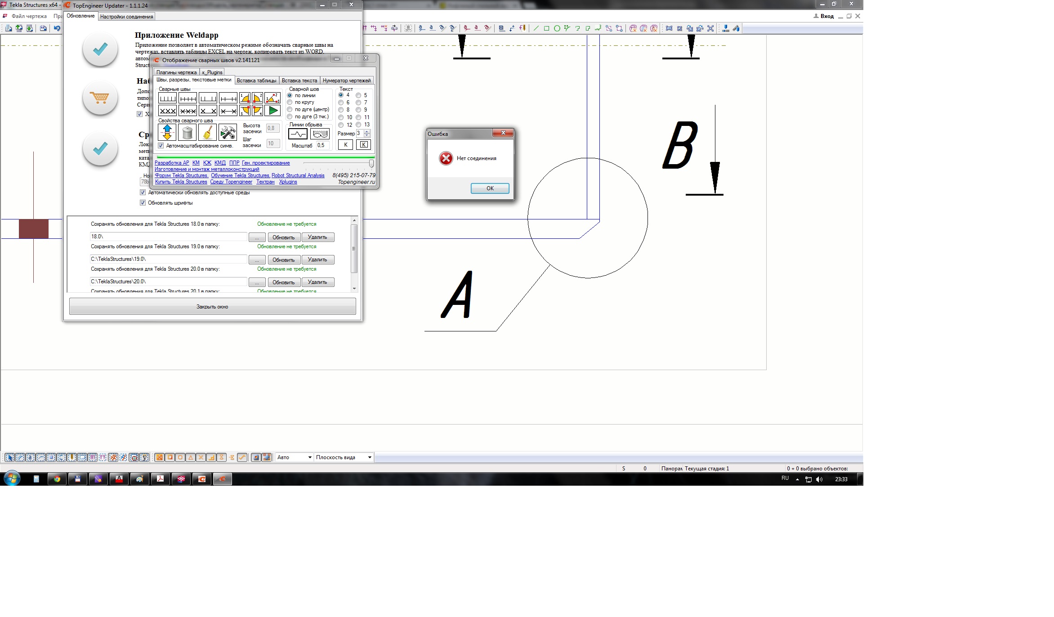The width and height of the screenshot is (1054, 617).
Task: Increase 'Размер' spinner value
Action: (367, 131)
